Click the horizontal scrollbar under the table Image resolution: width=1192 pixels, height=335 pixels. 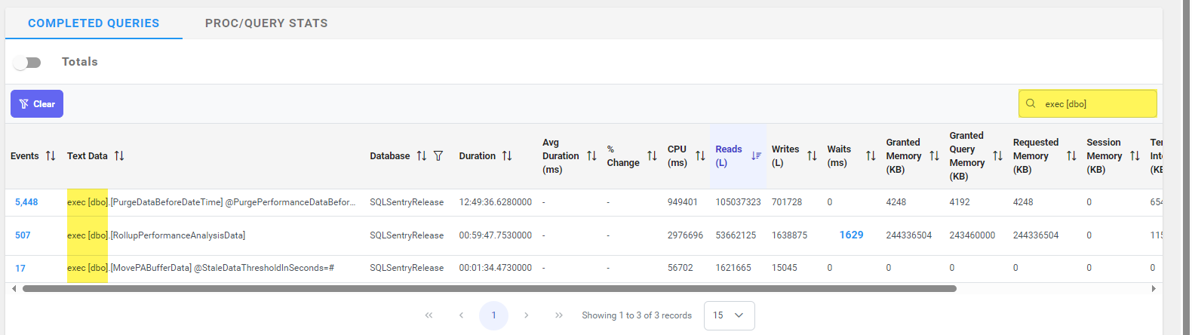coord(489,289)
